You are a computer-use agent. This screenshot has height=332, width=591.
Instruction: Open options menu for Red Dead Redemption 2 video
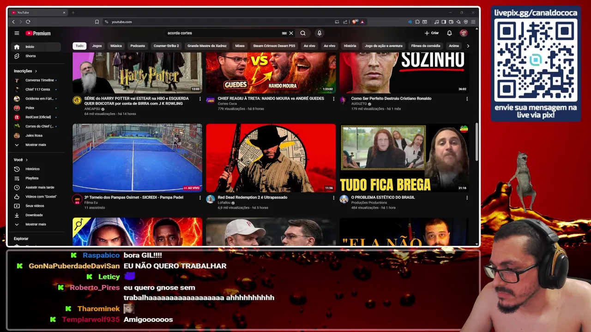pyautogui.click(x=333, y=198)
